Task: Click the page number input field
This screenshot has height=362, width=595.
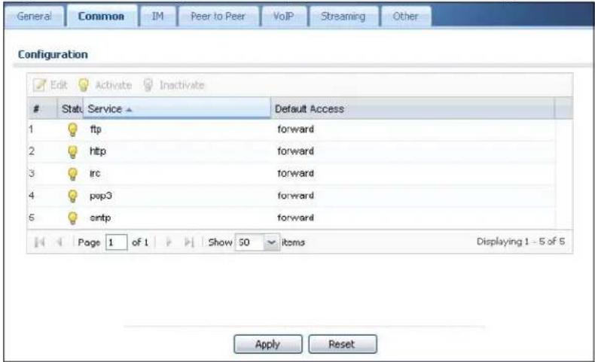Action: (116, 242)
